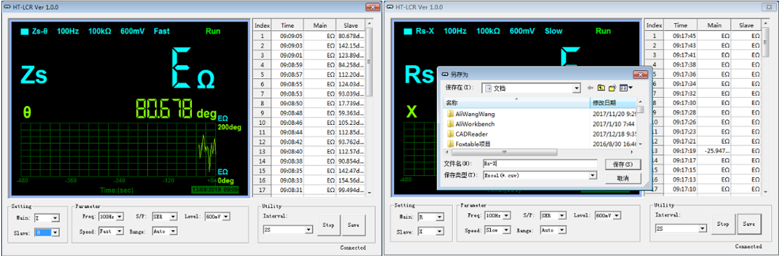Create a new folder in the Save As dialog

[x=612, y=87]
